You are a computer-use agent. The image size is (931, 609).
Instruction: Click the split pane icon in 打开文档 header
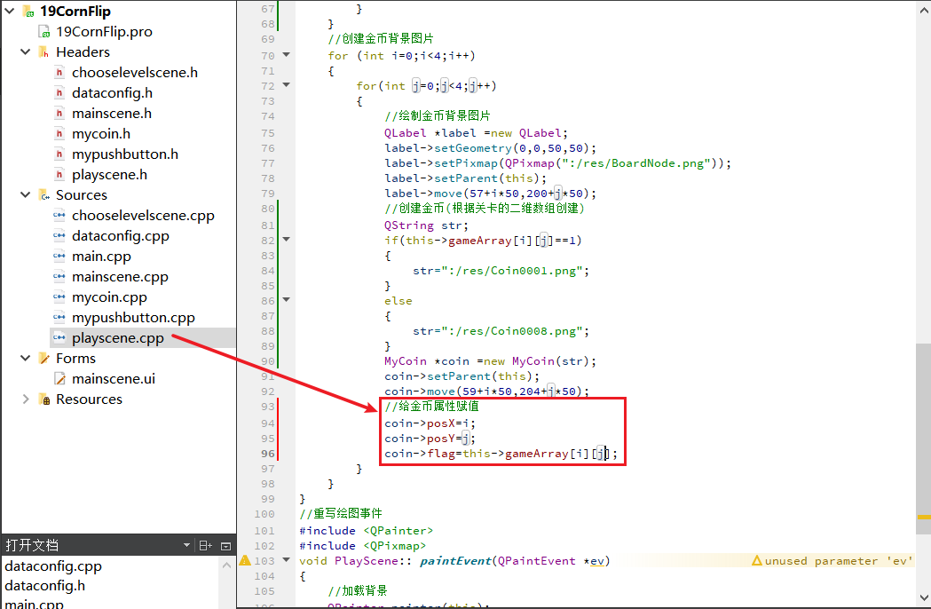tap(205, 545)
